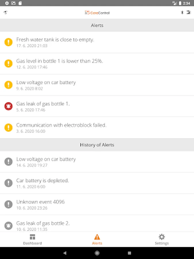Tap gray icon beside Car battery is depleted
Screen dimensions: 194x259
coord(9,183)
